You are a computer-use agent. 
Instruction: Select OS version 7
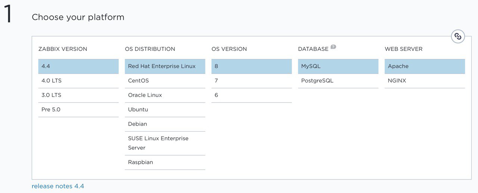pos(252,81)
